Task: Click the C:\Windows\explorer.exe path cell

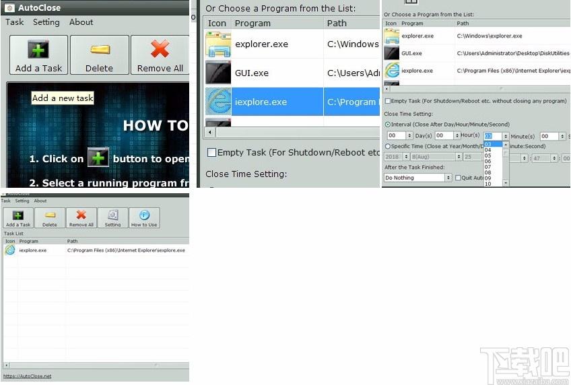Action: [x=490, y=36]
